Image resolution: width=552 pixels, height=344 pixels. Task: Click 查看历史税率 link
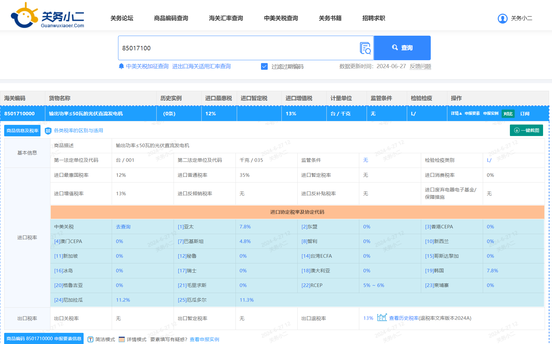pyautogui.click(x=404, y=318)
